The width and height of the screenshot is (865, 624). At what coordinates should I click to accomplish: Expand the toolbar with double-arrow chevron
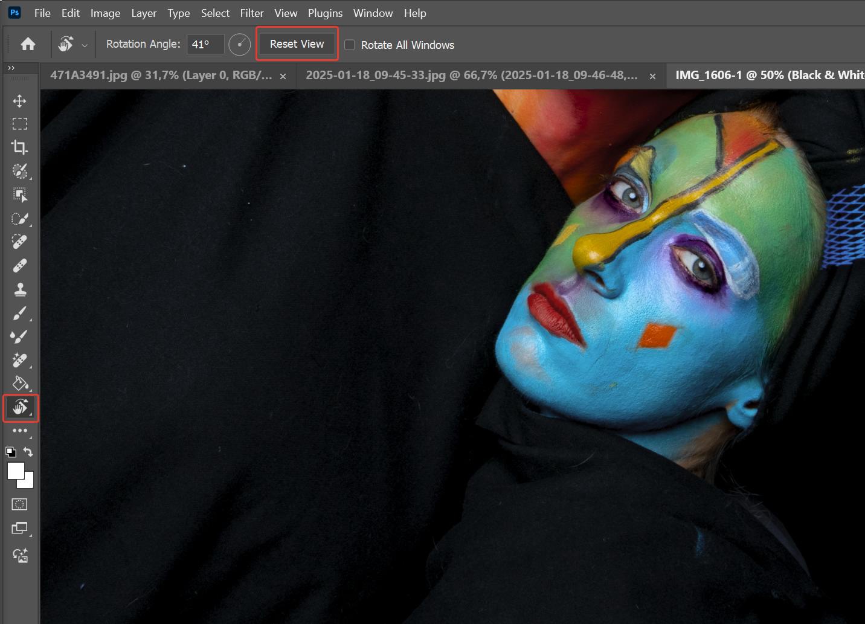(x=11, y=68)
